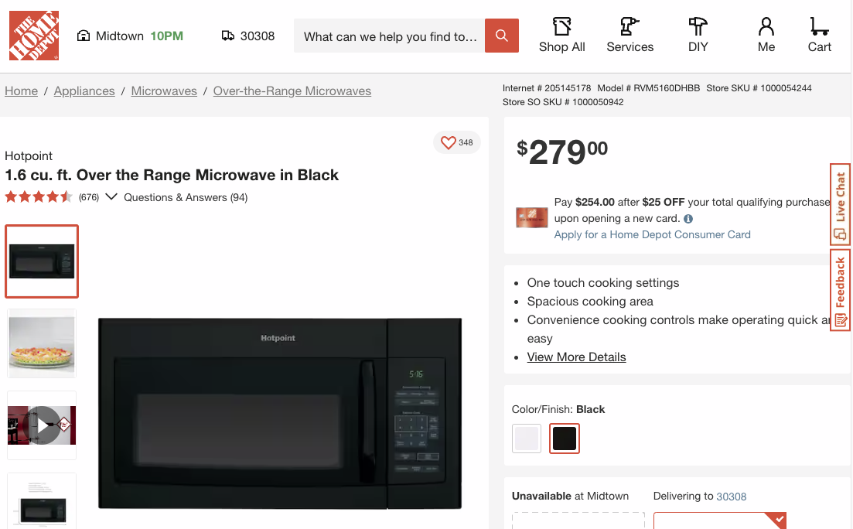This screenshot has height=529, width=853.
Task: Select the white color finish swatch
Action: click(526, 439)
